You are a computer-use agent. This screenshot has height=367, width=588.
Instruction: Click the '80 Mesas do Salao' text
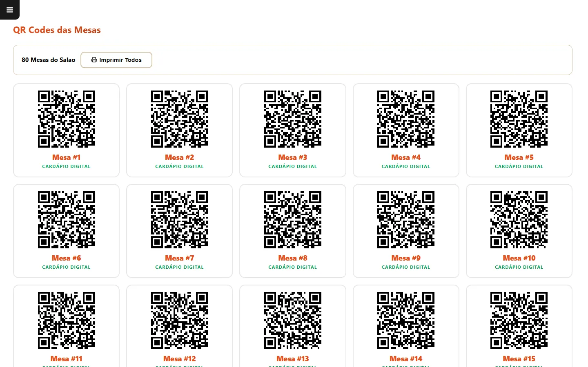point(49,60)
